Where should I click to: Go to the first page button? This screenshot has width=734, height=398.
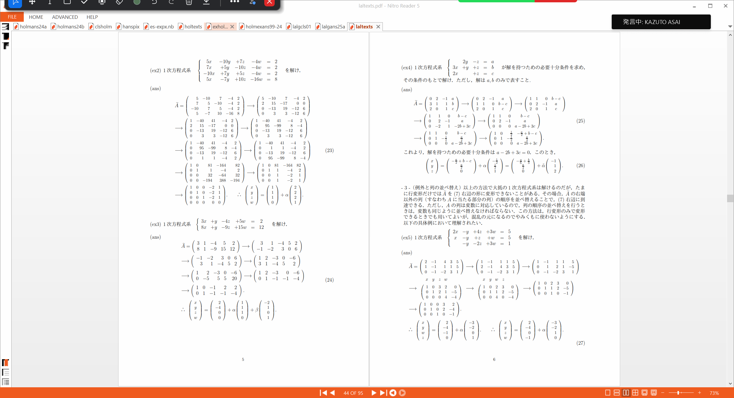point(323,393)
